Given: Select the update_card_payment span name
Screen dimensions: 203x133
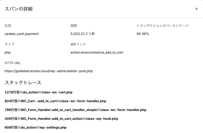Looking at the screenshot, I should point(22,34).
